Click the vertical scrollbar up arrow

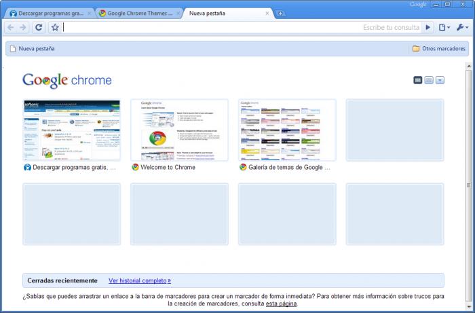click(x=469, y=66)
